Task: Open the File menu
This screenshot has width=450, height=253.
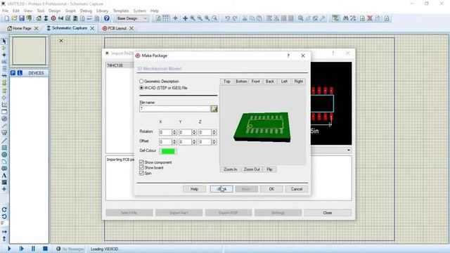Action: point(5,11)
